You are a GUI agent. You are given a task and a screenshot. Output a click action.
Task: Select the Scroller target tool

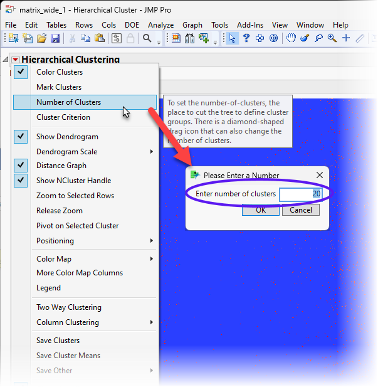click(273, 38)
